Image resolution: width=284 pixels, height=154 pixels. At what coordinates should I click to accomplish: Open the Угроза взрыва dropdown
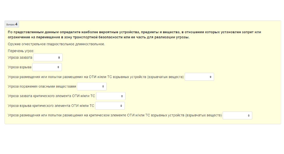[x=47, y=67]
